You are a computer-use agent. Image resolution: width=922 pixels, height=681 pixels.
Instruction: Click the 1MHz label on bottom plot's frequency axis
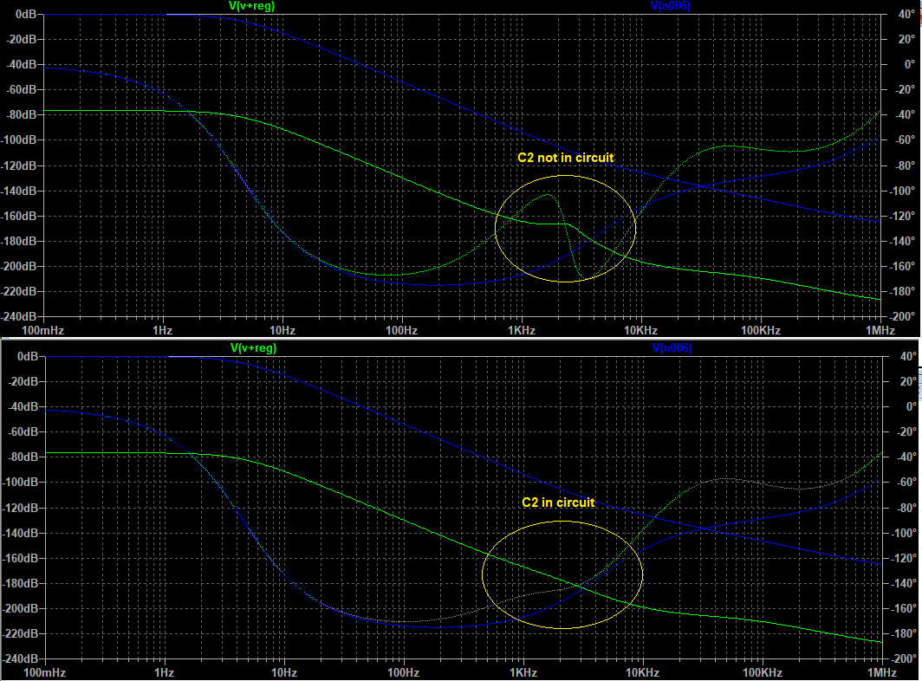[882, 672]
